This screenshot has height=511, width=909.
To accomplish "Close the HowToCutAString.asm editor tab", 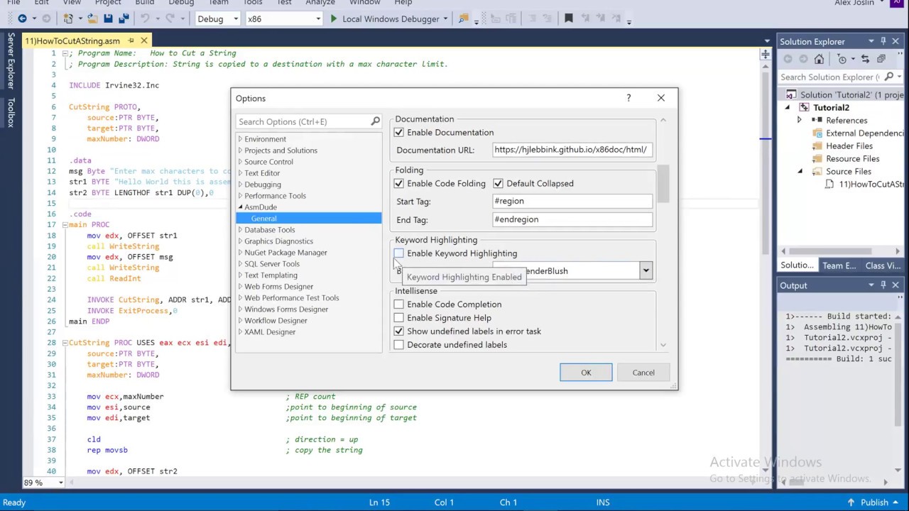I will (144, 40).
